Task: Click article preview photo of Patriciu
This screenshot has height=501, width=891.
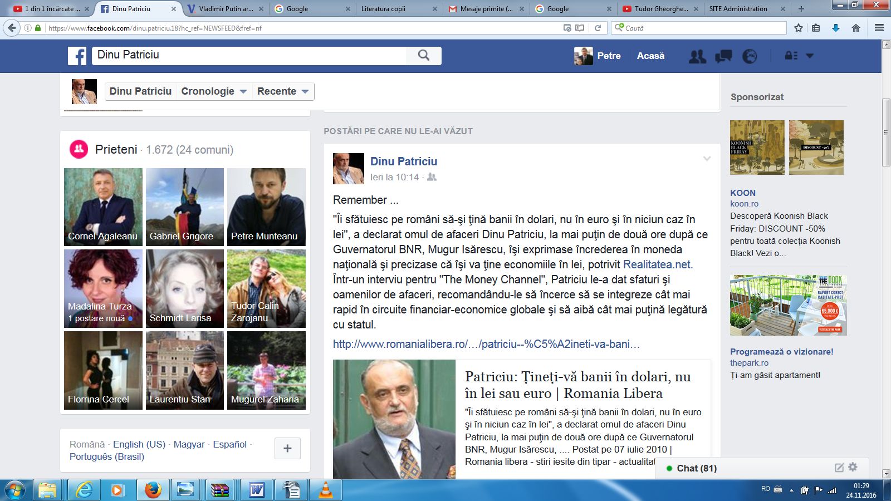Action: point(394,419)
